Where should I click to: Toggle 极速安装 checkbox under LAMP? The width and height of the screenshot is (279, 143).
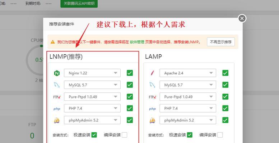pyautogui.click(x=190, y=135)
